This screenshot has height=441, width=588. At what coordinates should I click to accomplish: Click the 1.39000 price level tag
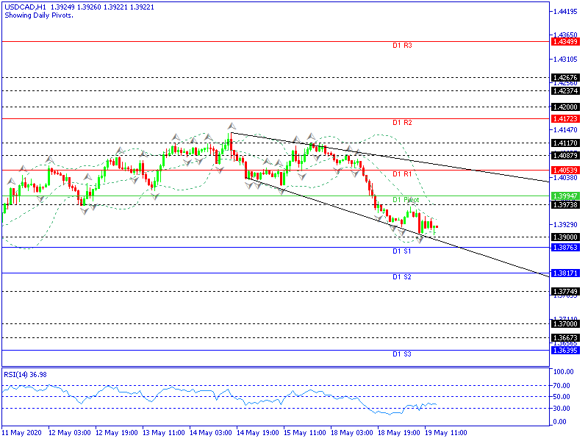tap(564, 237)
